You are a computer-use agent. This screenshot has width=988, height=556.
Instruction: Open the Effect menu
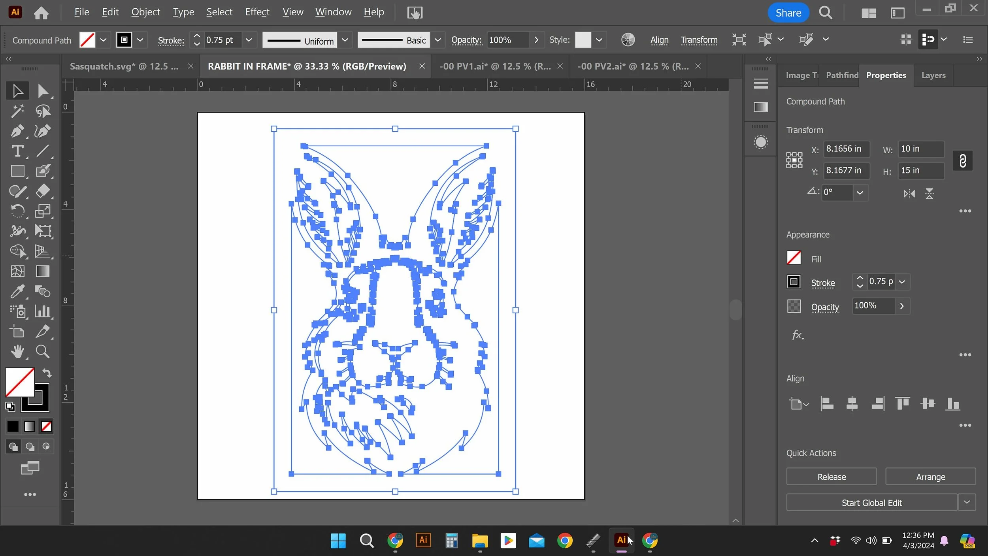257,12
